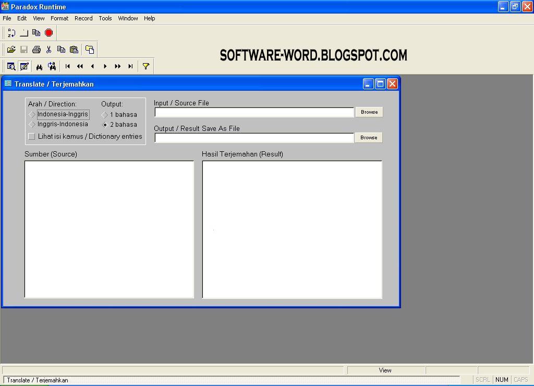Go to the previous record
The height and width of the screenshot is (386, 534).
(x=92, y=66)
